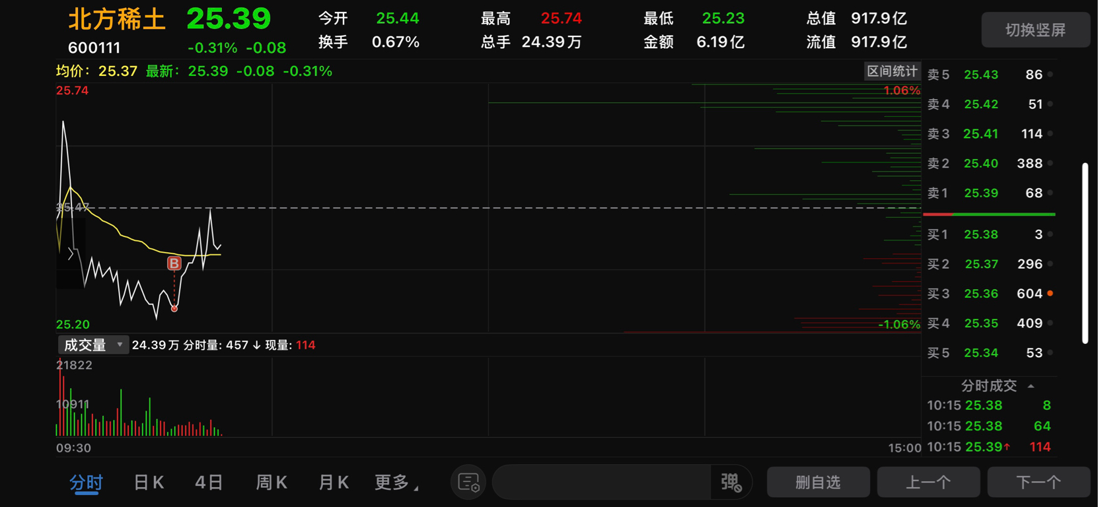Click the red B buy marker on chart
1098x507 pixels.
point(174,263)
